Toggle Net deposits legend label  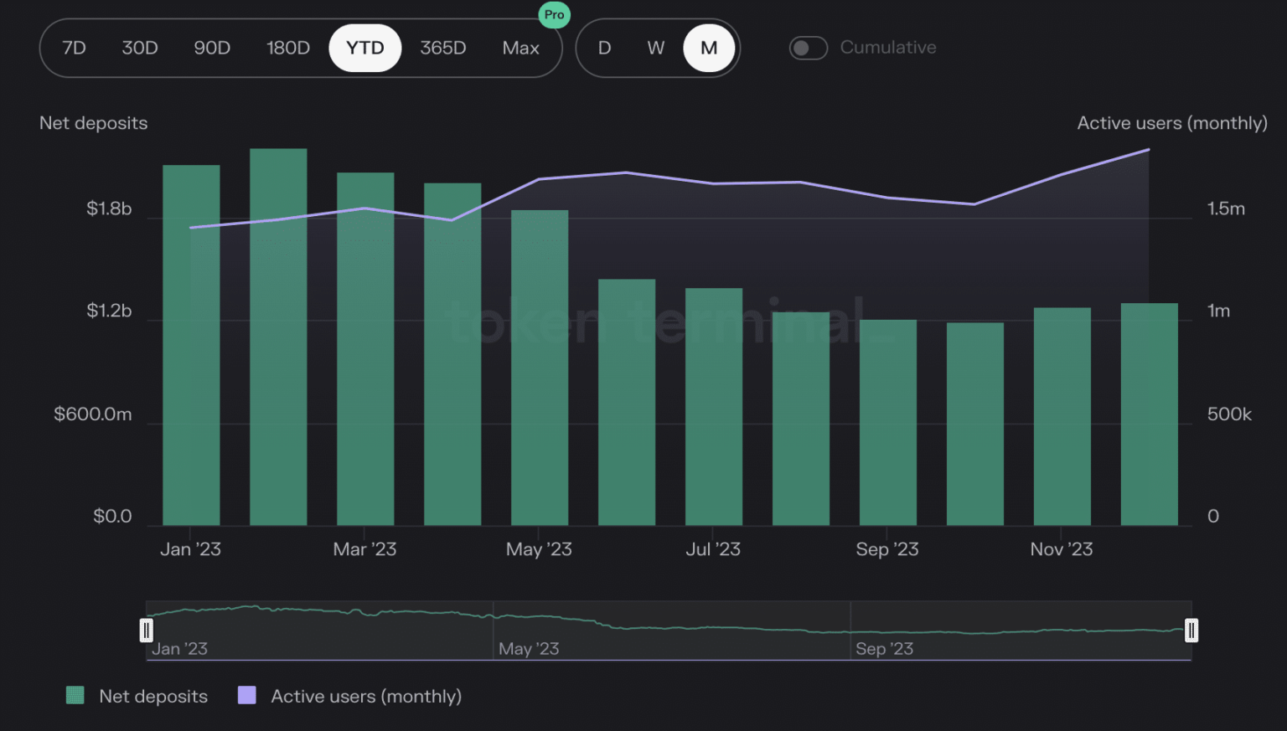(x=153, y=696)
